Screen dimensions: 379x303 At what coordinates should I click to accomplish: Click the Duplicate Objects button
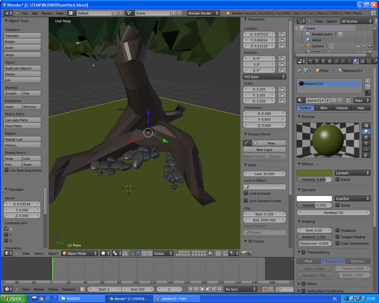coord(22,68)
